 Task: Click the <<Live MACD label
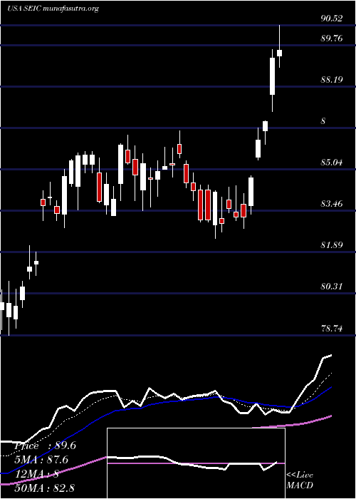pos(300,480)
